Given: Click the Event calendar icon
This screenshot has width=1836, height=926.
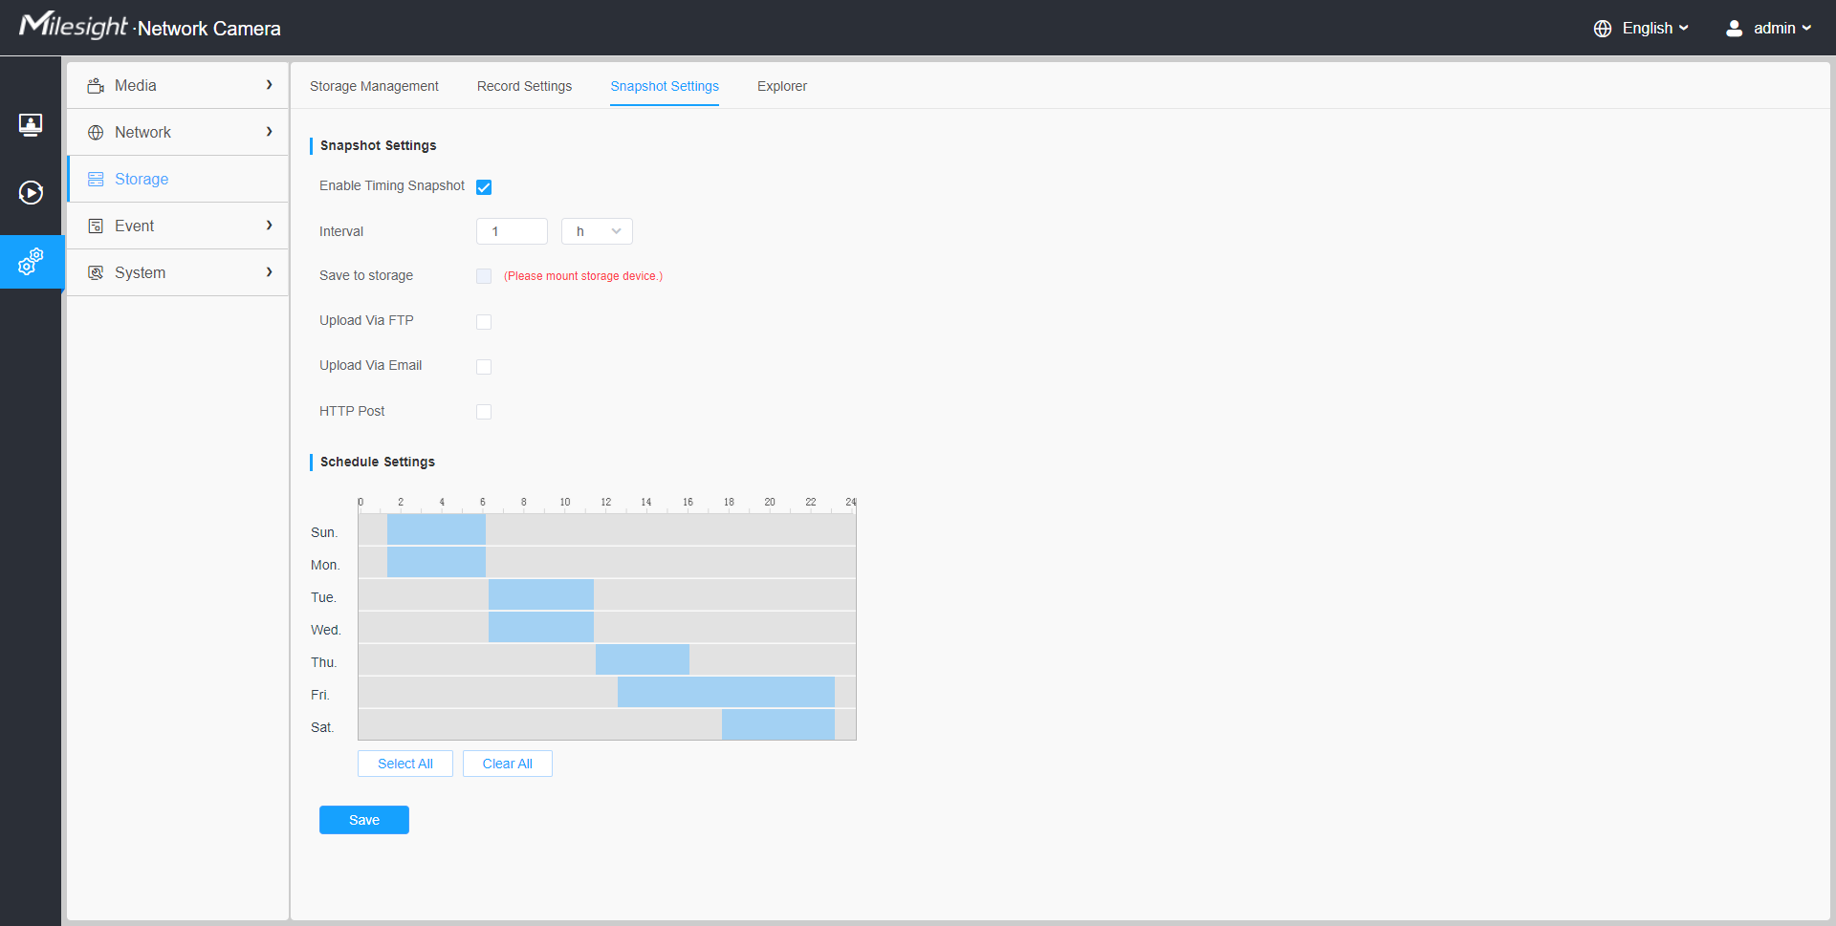Looking at the screenshot, I should click(96, 226).
